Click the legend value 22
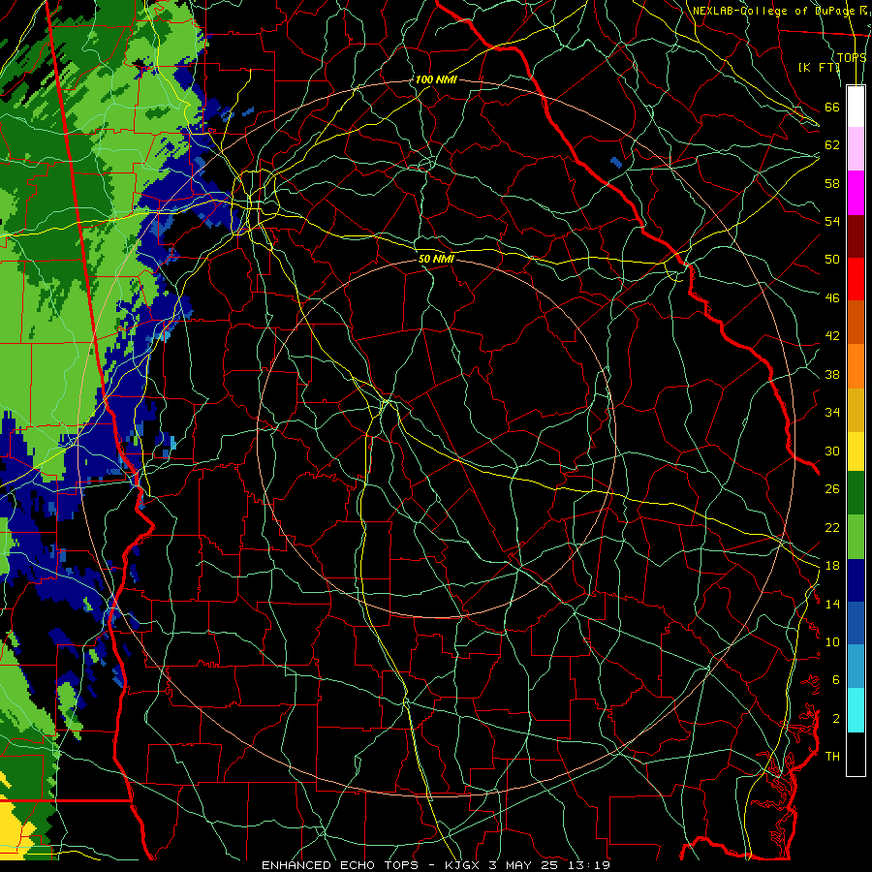Viewport: 872px width, 872px height. click(x=832, y=527)
